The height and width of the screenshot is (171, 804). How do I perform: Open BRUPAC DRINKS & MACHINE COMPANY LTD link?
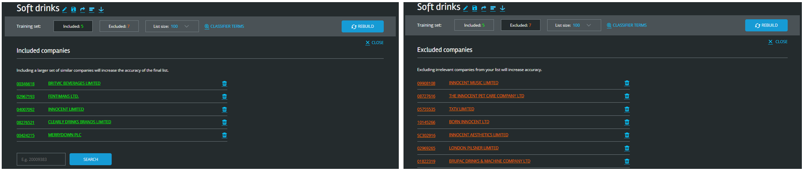490,161
